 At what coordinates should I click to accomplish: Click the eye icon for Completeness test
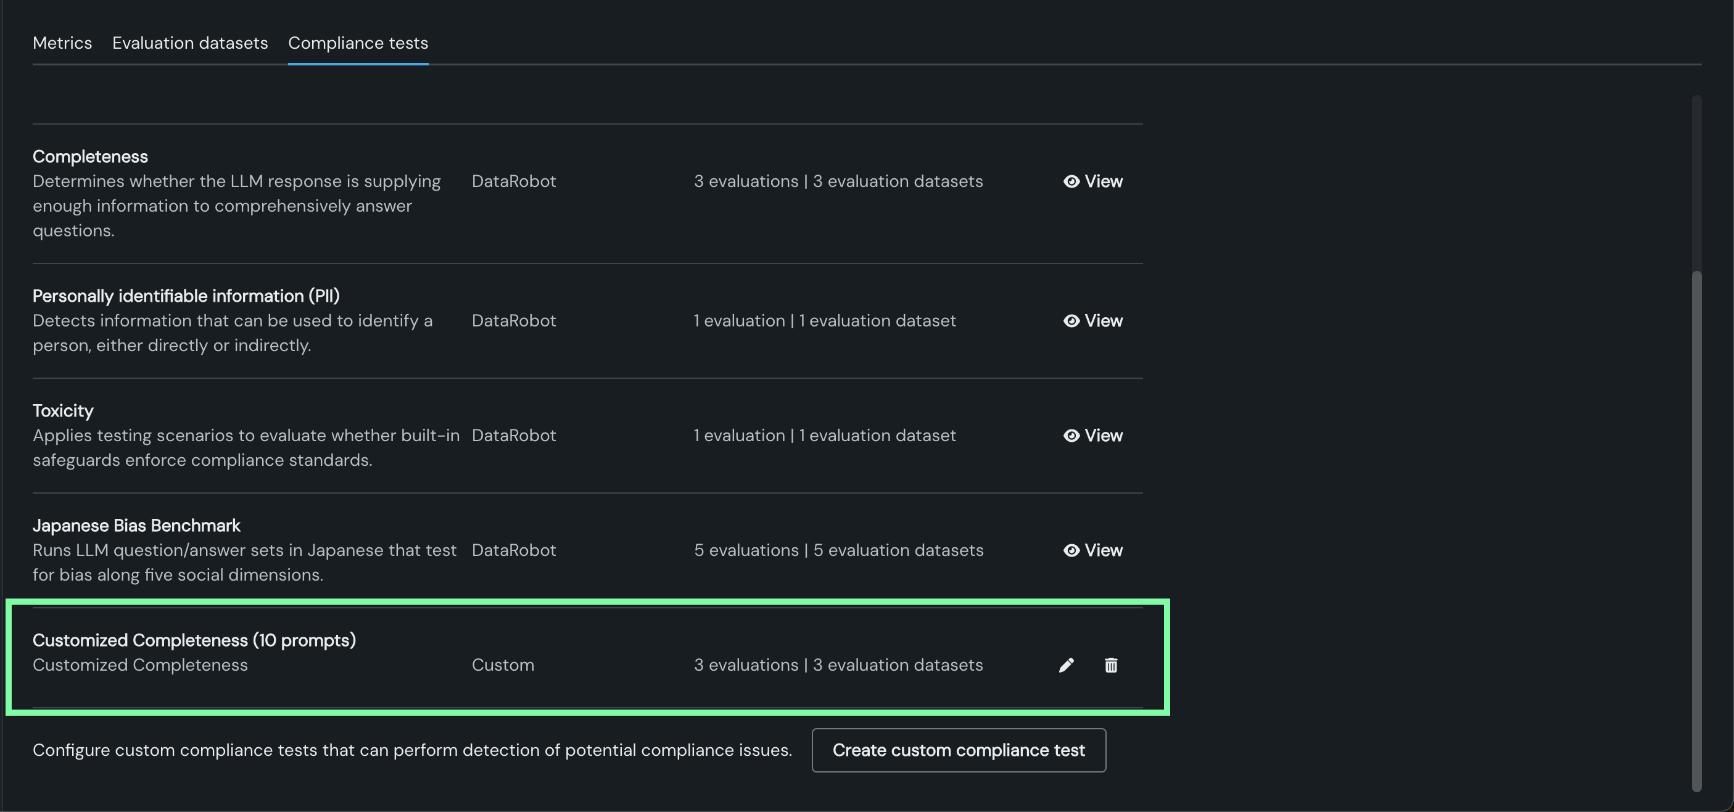(1071, 181)
